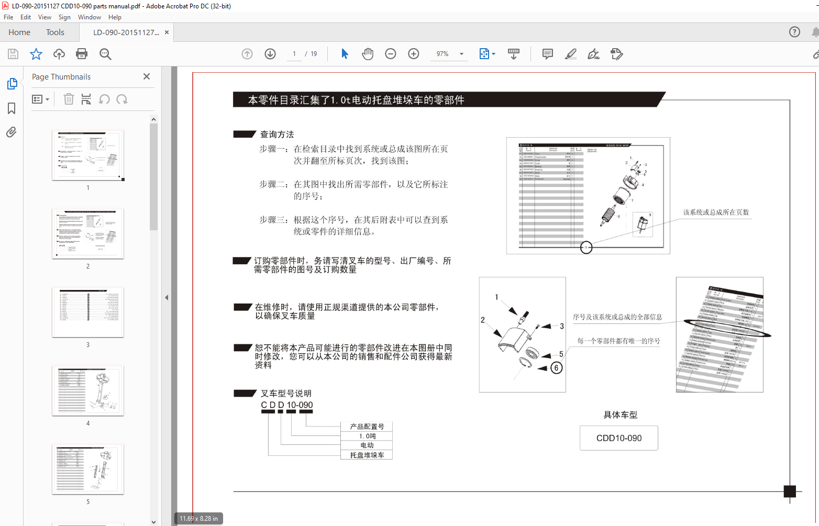
Task: Activate the Hand pan tool
Action: (x=368, y=54)
